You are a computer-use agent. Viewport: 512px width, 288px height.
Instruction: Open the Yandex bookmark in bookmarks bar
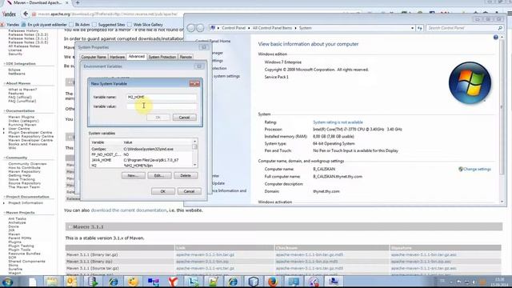click(10, 25)
